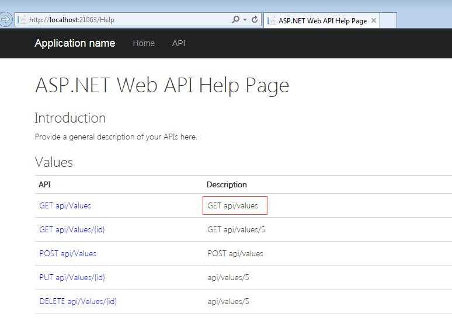Open the address bar dropdown arrow
This screenshot has height=321, width=452.
[x=245, y=20]
